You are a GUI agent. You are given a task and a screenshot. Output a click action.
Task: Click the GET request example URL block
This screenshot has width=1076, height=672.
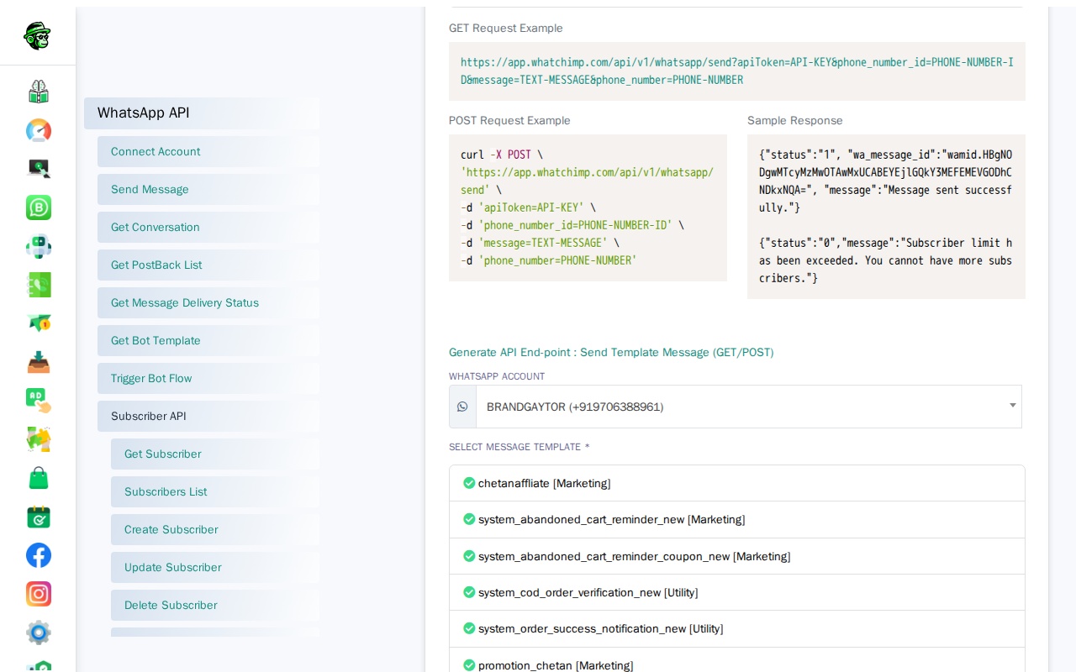pyautogui.click(x=737, y=71)
